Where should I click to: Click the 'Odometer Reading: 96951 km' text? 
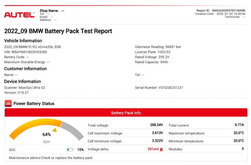(x=158, y=47)
